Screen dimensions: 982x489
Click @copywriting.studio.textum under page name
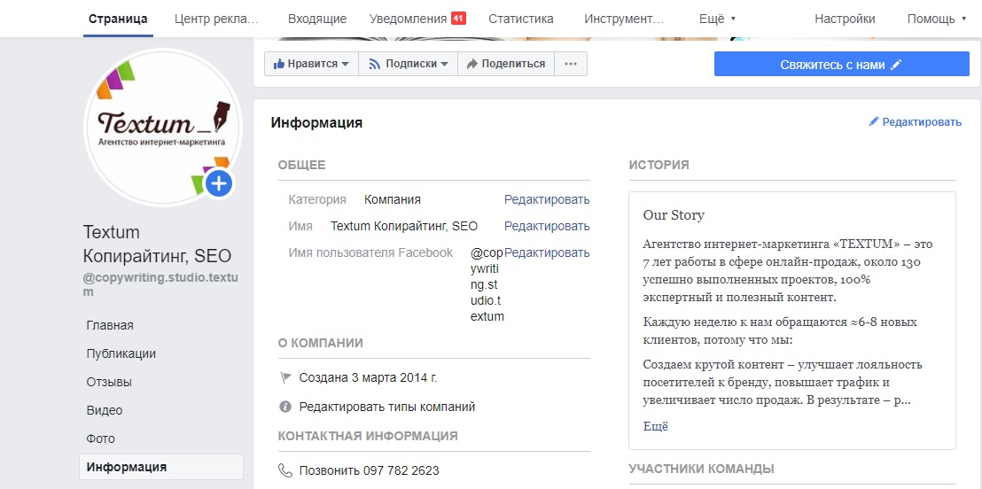(161, 284)
